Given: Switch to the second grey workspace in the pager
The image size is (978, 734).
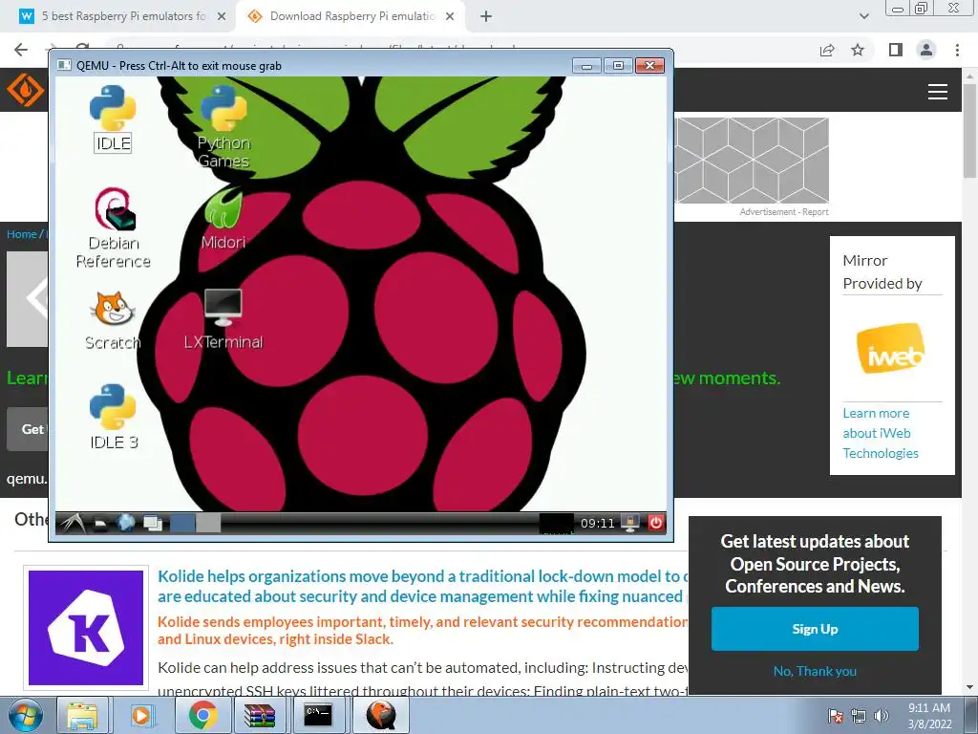Looking at the screenshot, I should tap(208, 523).
